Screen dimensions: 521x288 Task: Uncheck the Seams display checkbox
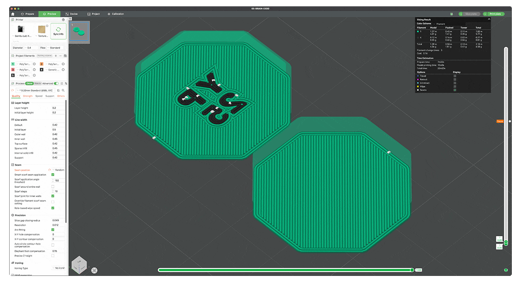click(x=455, y=90)
